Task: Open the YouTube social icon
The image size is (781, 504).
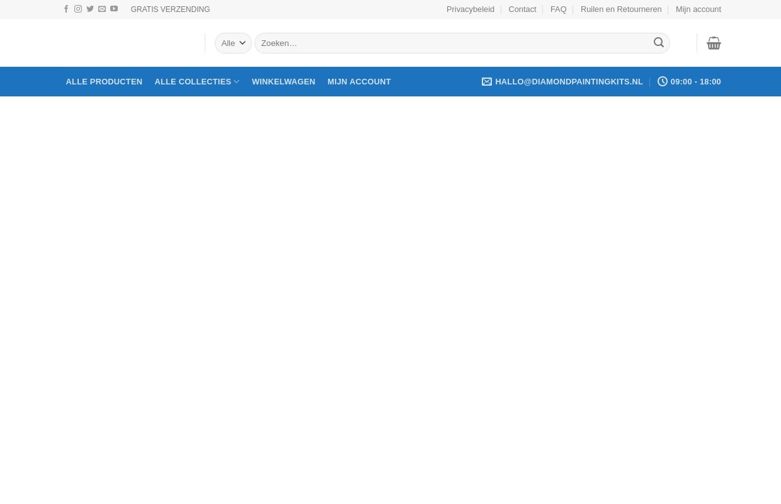Action: click(x=114, y=9)
